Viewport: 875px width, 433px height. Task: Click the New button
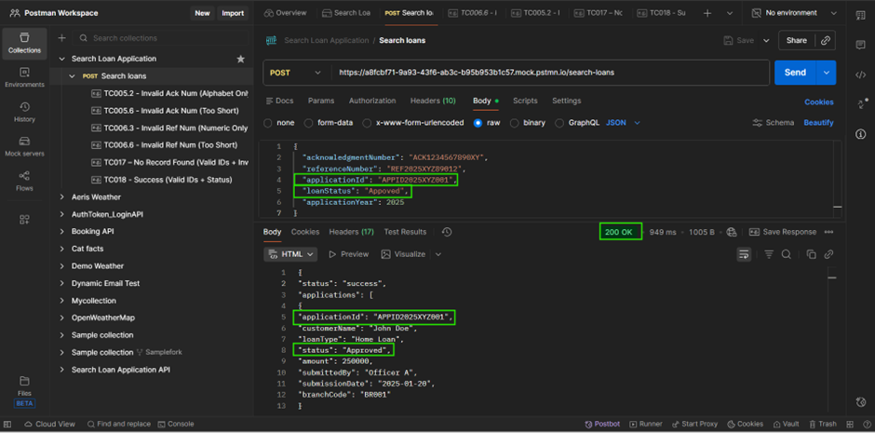click(x=203, y=13)
